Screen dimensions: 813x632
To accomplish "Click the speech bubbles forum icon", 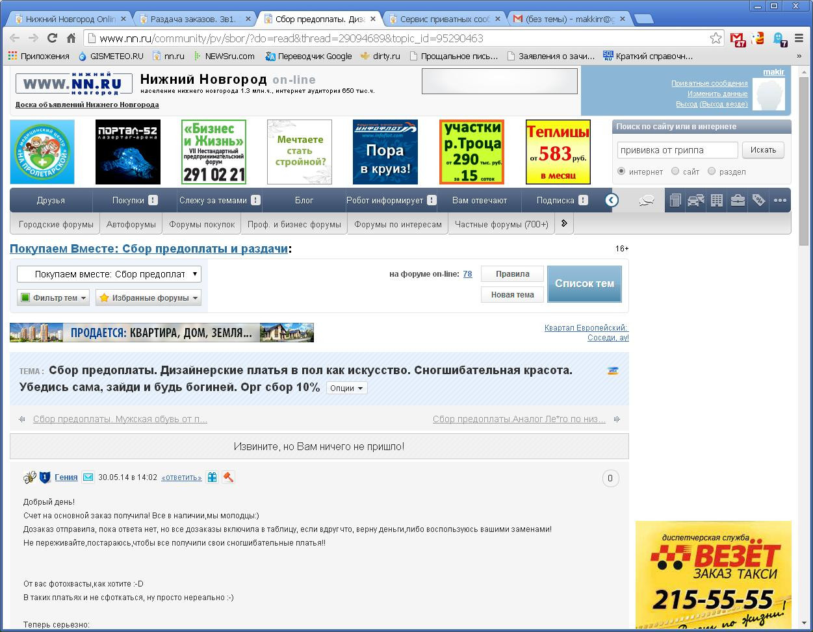I will point(646,201).
